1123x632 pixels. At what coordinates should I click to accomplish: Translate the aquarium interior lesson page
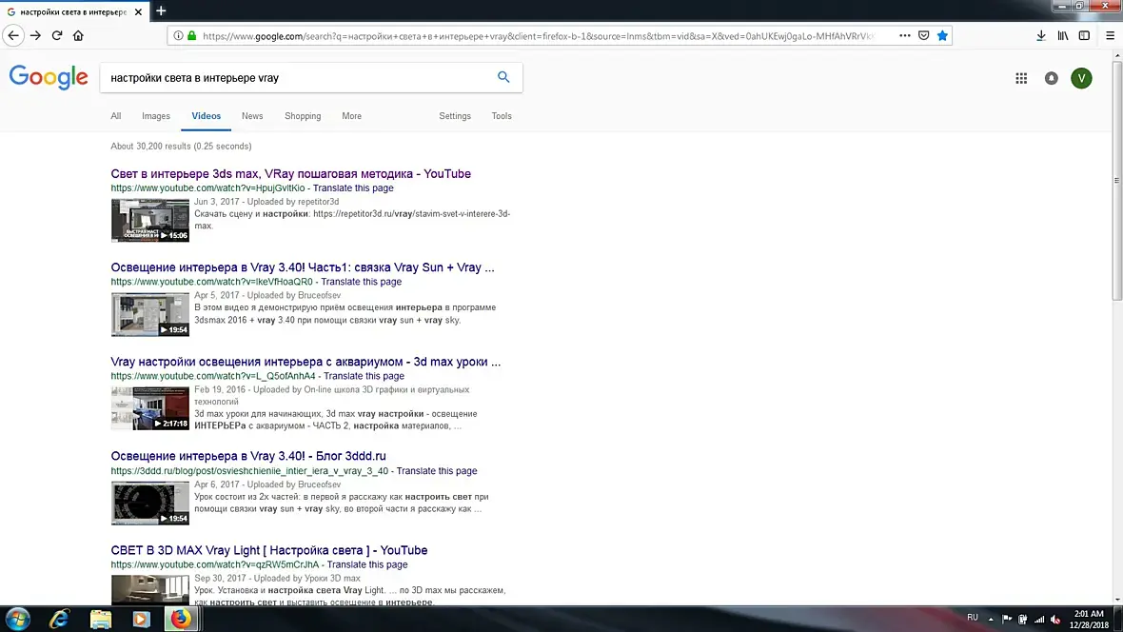pyautogui.click(x=364, y=376)
